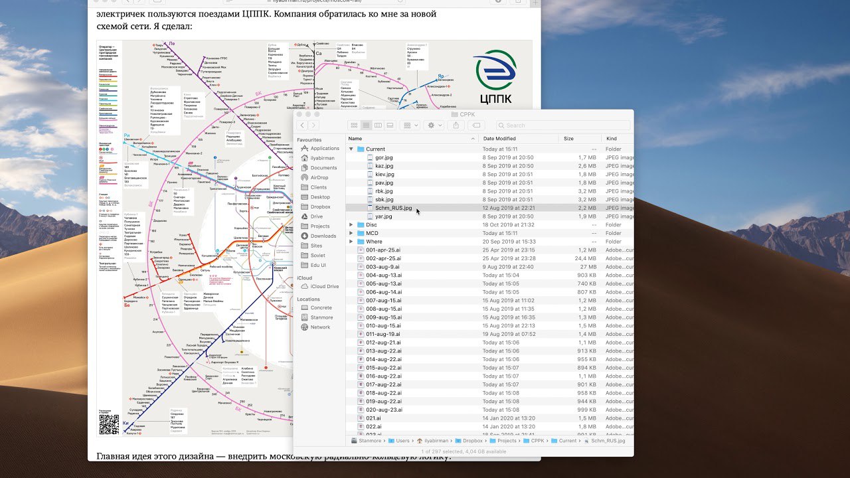Expand the Where folder
Viewport: 850px width, 478px height.
[351, 242]
